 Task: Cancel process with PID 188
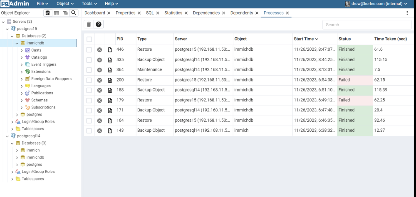[99, 90]
